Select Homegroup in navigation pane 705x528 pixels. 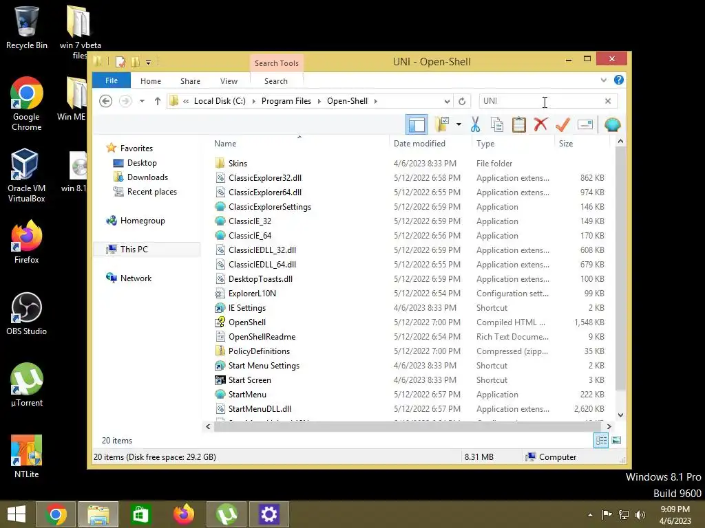click(x=143, y=221)
